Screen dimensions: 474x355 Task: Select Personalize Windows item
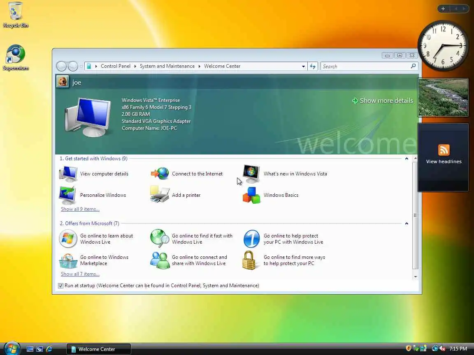93,195
